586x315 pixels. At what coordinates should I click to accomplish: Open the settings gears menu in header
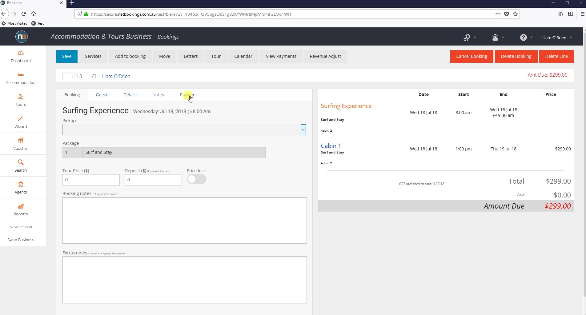pos(470,38)
